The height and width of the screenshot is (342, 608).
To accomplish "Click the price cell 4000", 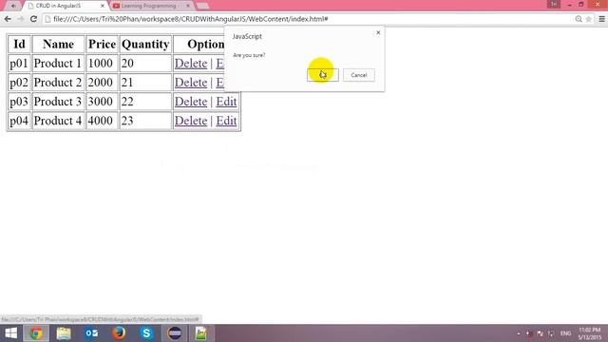I will 102,121.
